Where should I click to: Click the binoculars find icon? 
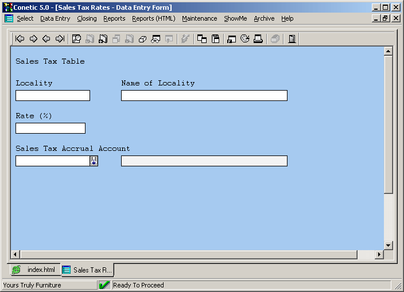coord(156,39)
